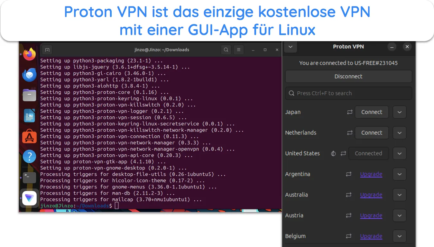Click the Upgrade link for Argentina
Viewport: 434px width, 247px height.
pyautogui.click(x=371, y=174)
